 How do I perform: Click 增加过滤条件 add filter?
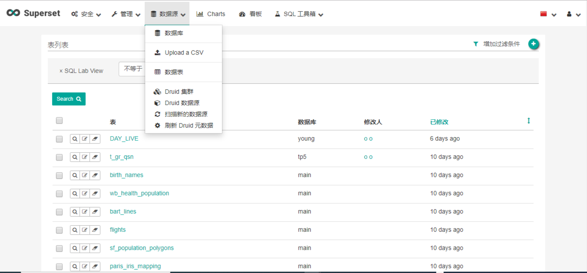point(497,44)
